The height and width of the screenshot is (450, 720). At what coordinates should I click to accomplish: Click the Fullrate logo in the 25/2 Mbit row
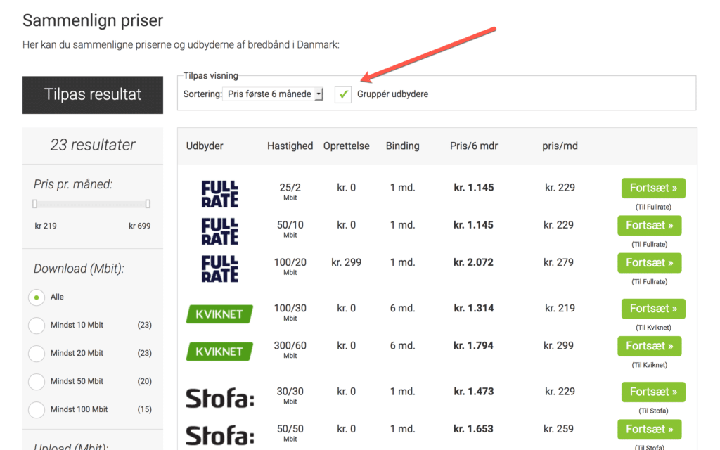coord(219,193)
